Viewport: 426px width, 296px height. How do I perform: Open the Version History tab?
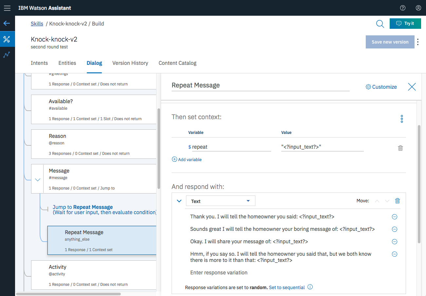click(x=130, y=63)
